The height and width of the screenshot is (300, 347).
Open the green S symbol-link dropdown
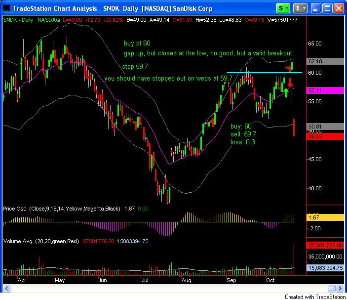tap(283, 8)
